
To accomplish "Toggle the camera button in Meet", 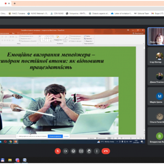I will pos(66,151).
